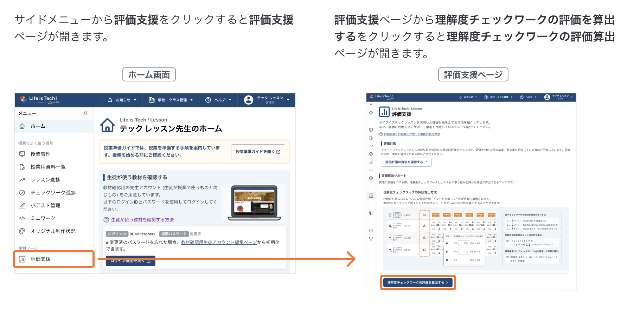Viewport: 640px width, 318px height.
Task: Open the 生徒が使う教材を確認する方法 link
Action: click(x=142, y=220)
